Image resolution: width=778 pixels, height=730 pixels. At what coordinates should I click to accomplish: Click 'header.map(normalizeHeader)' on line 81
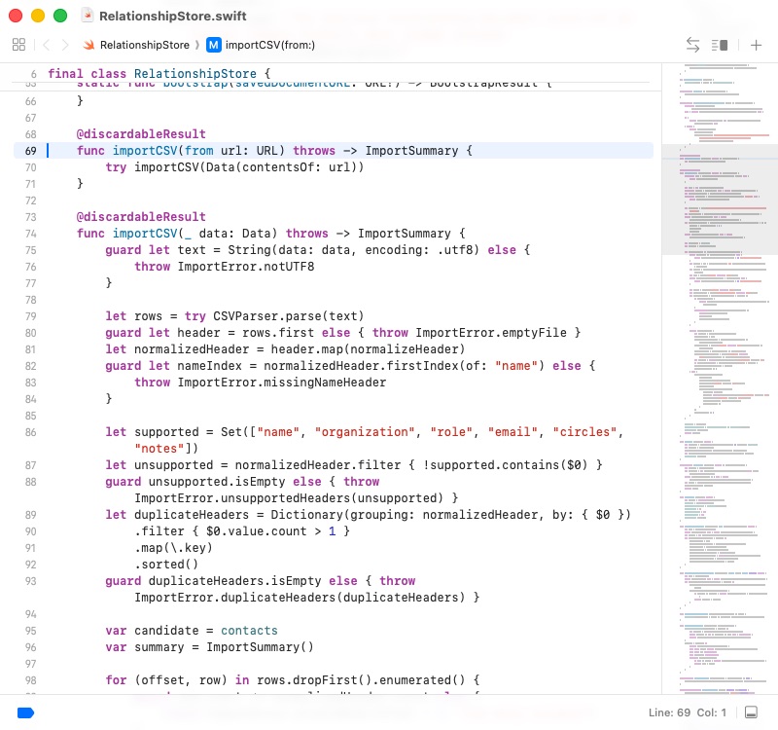coord(368,349)
